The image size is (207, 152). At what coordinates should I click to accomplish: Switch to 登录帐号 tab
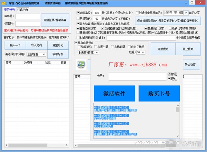click(x=9, y=10)
